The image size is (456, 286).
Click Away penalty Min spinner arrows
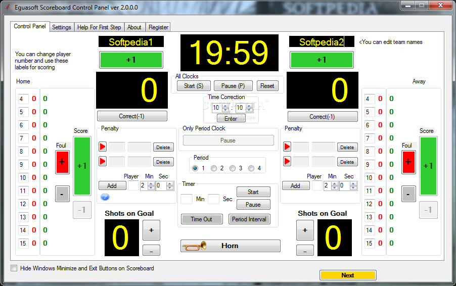tap(335, 186)
